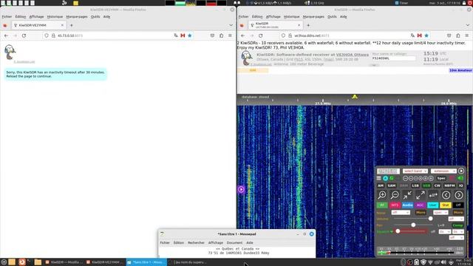Open Rechercher menu in Mousepad
Viewport: 473px width, 266px height.
pos(196,242)
